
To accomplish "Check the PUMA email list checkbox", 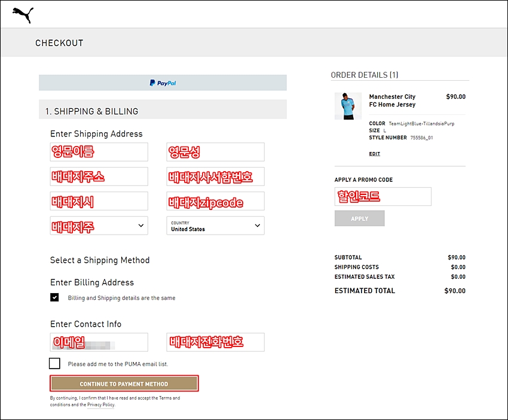I will 54,364.
